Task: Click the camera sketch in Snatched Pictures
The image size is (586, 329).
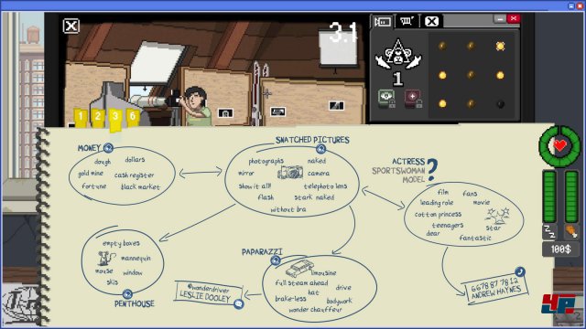Action: point(290,173)
